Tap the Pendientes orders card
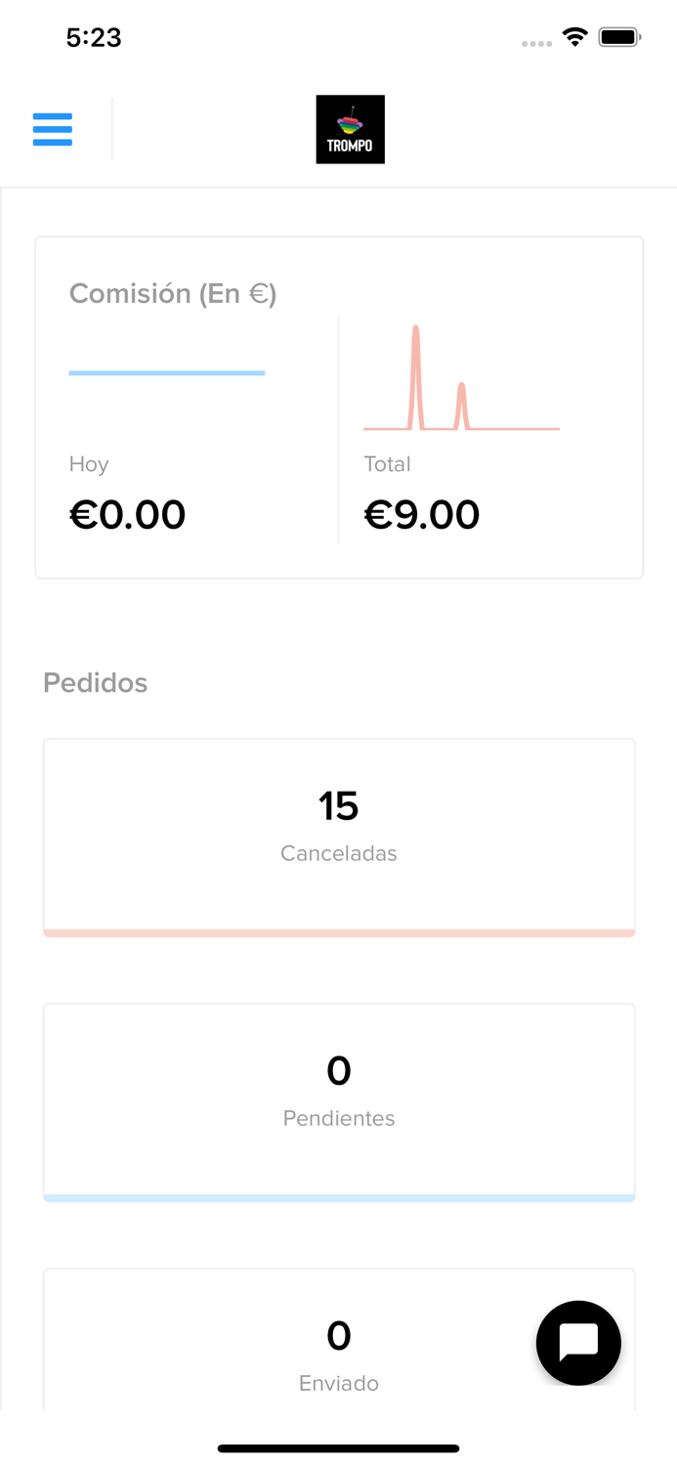This screenshot has width=677, height=1466. tap(339, 1100)
